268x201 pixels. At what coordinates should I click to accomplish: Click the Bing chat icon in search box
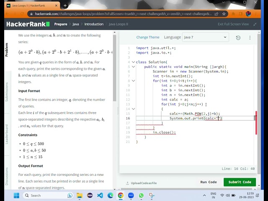[x=70, y=196]
